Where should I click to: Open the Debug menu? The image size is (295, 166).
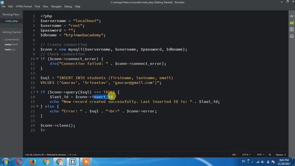[68, 6]
